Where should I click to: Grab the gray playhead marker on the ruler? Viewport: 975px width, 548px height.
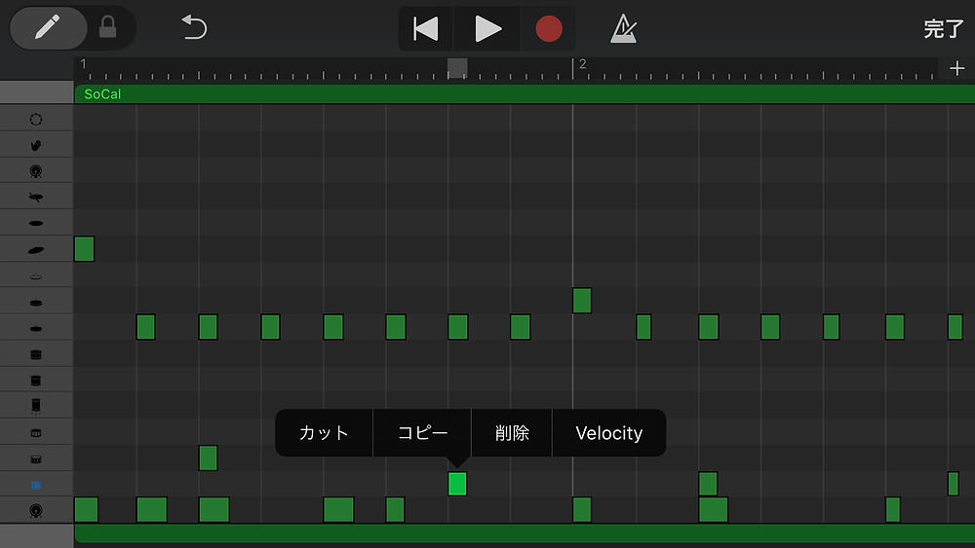coord(457,68)
